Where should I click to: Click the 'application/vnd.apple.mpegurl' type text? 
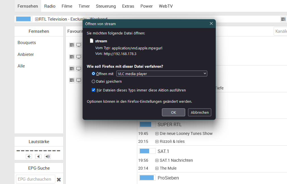coord(137,48)
